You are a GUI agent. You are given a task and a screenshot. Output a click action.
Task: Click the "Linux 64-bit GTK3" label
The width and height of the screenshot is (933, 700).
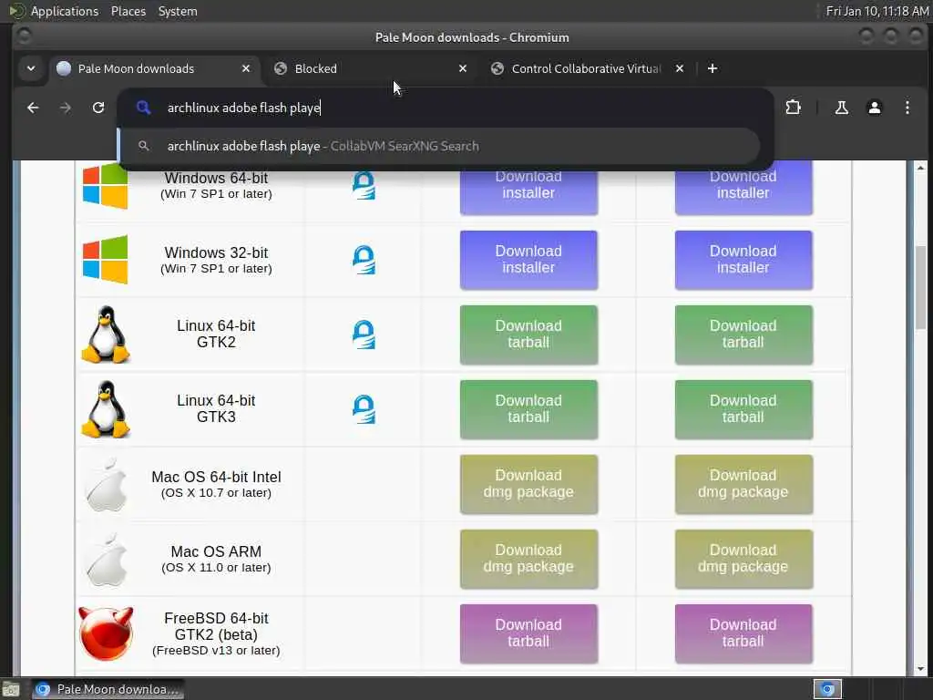216,409
